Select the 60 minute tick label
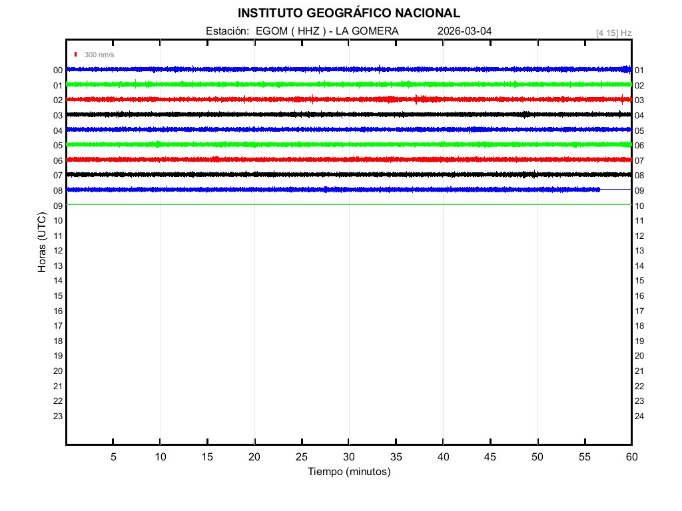The image size is (682, 511). 631,457
